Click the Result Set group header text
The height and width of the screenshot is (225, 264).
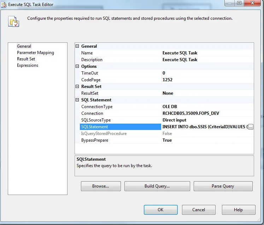point(91,87)
